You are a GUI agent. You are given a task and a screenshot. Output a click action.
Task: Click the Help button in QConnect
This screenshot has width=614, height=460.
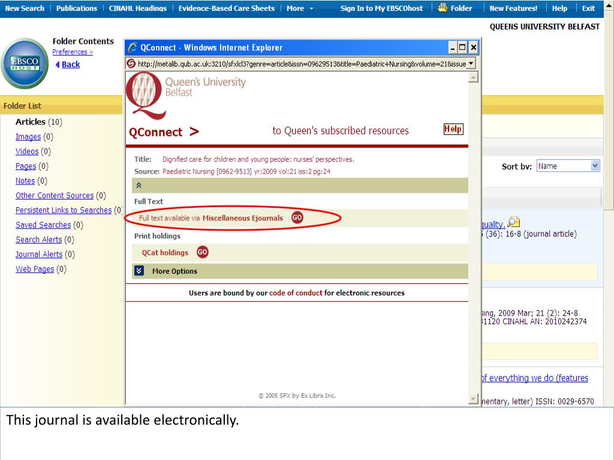453,129
